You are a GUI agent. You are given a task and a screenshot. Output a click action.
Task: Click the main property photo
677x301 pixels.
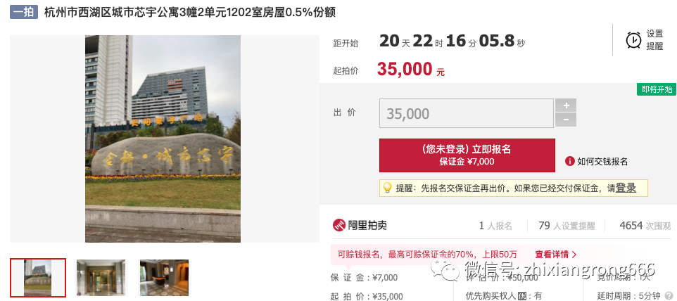tap(163, 139)
